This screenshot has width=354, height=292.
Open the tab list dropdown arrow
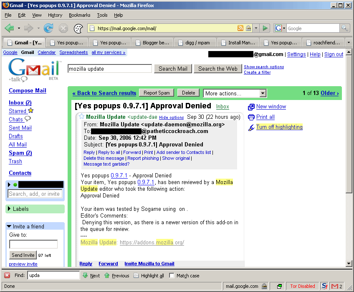[x=349, y=43]
